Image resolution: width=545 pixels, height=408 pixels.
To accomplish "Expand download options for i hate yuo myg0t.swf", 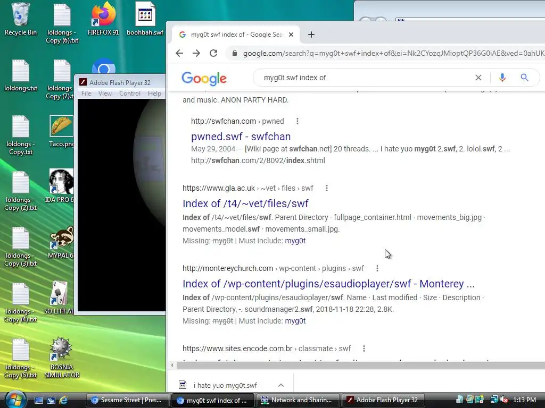I will [281, 385].
